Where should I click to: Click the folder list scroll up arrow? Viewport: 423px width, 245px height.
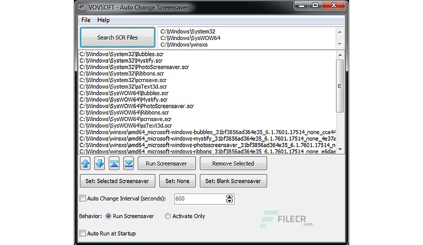[340, 32]
